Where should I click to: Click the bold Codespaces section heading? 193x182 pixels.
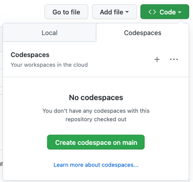(x=30, y=55)
